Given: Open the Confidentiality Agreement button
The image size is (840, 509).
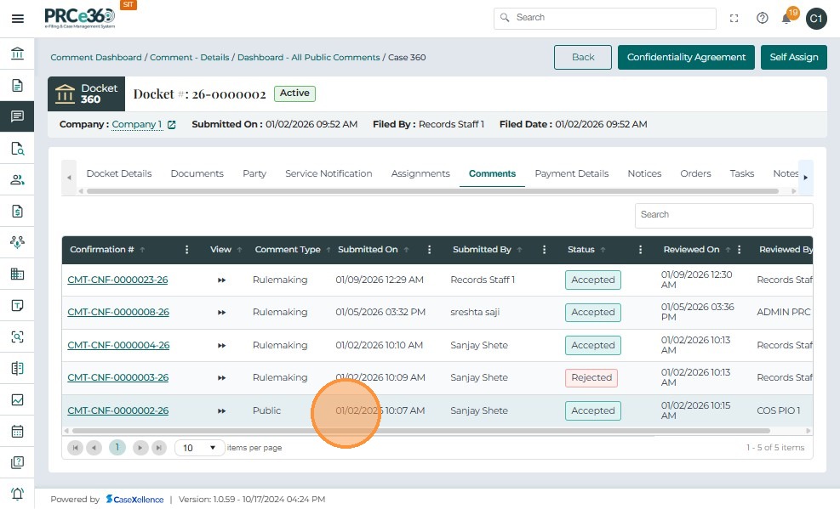Looking at the screenshot, I should click(x=686, y=57).
